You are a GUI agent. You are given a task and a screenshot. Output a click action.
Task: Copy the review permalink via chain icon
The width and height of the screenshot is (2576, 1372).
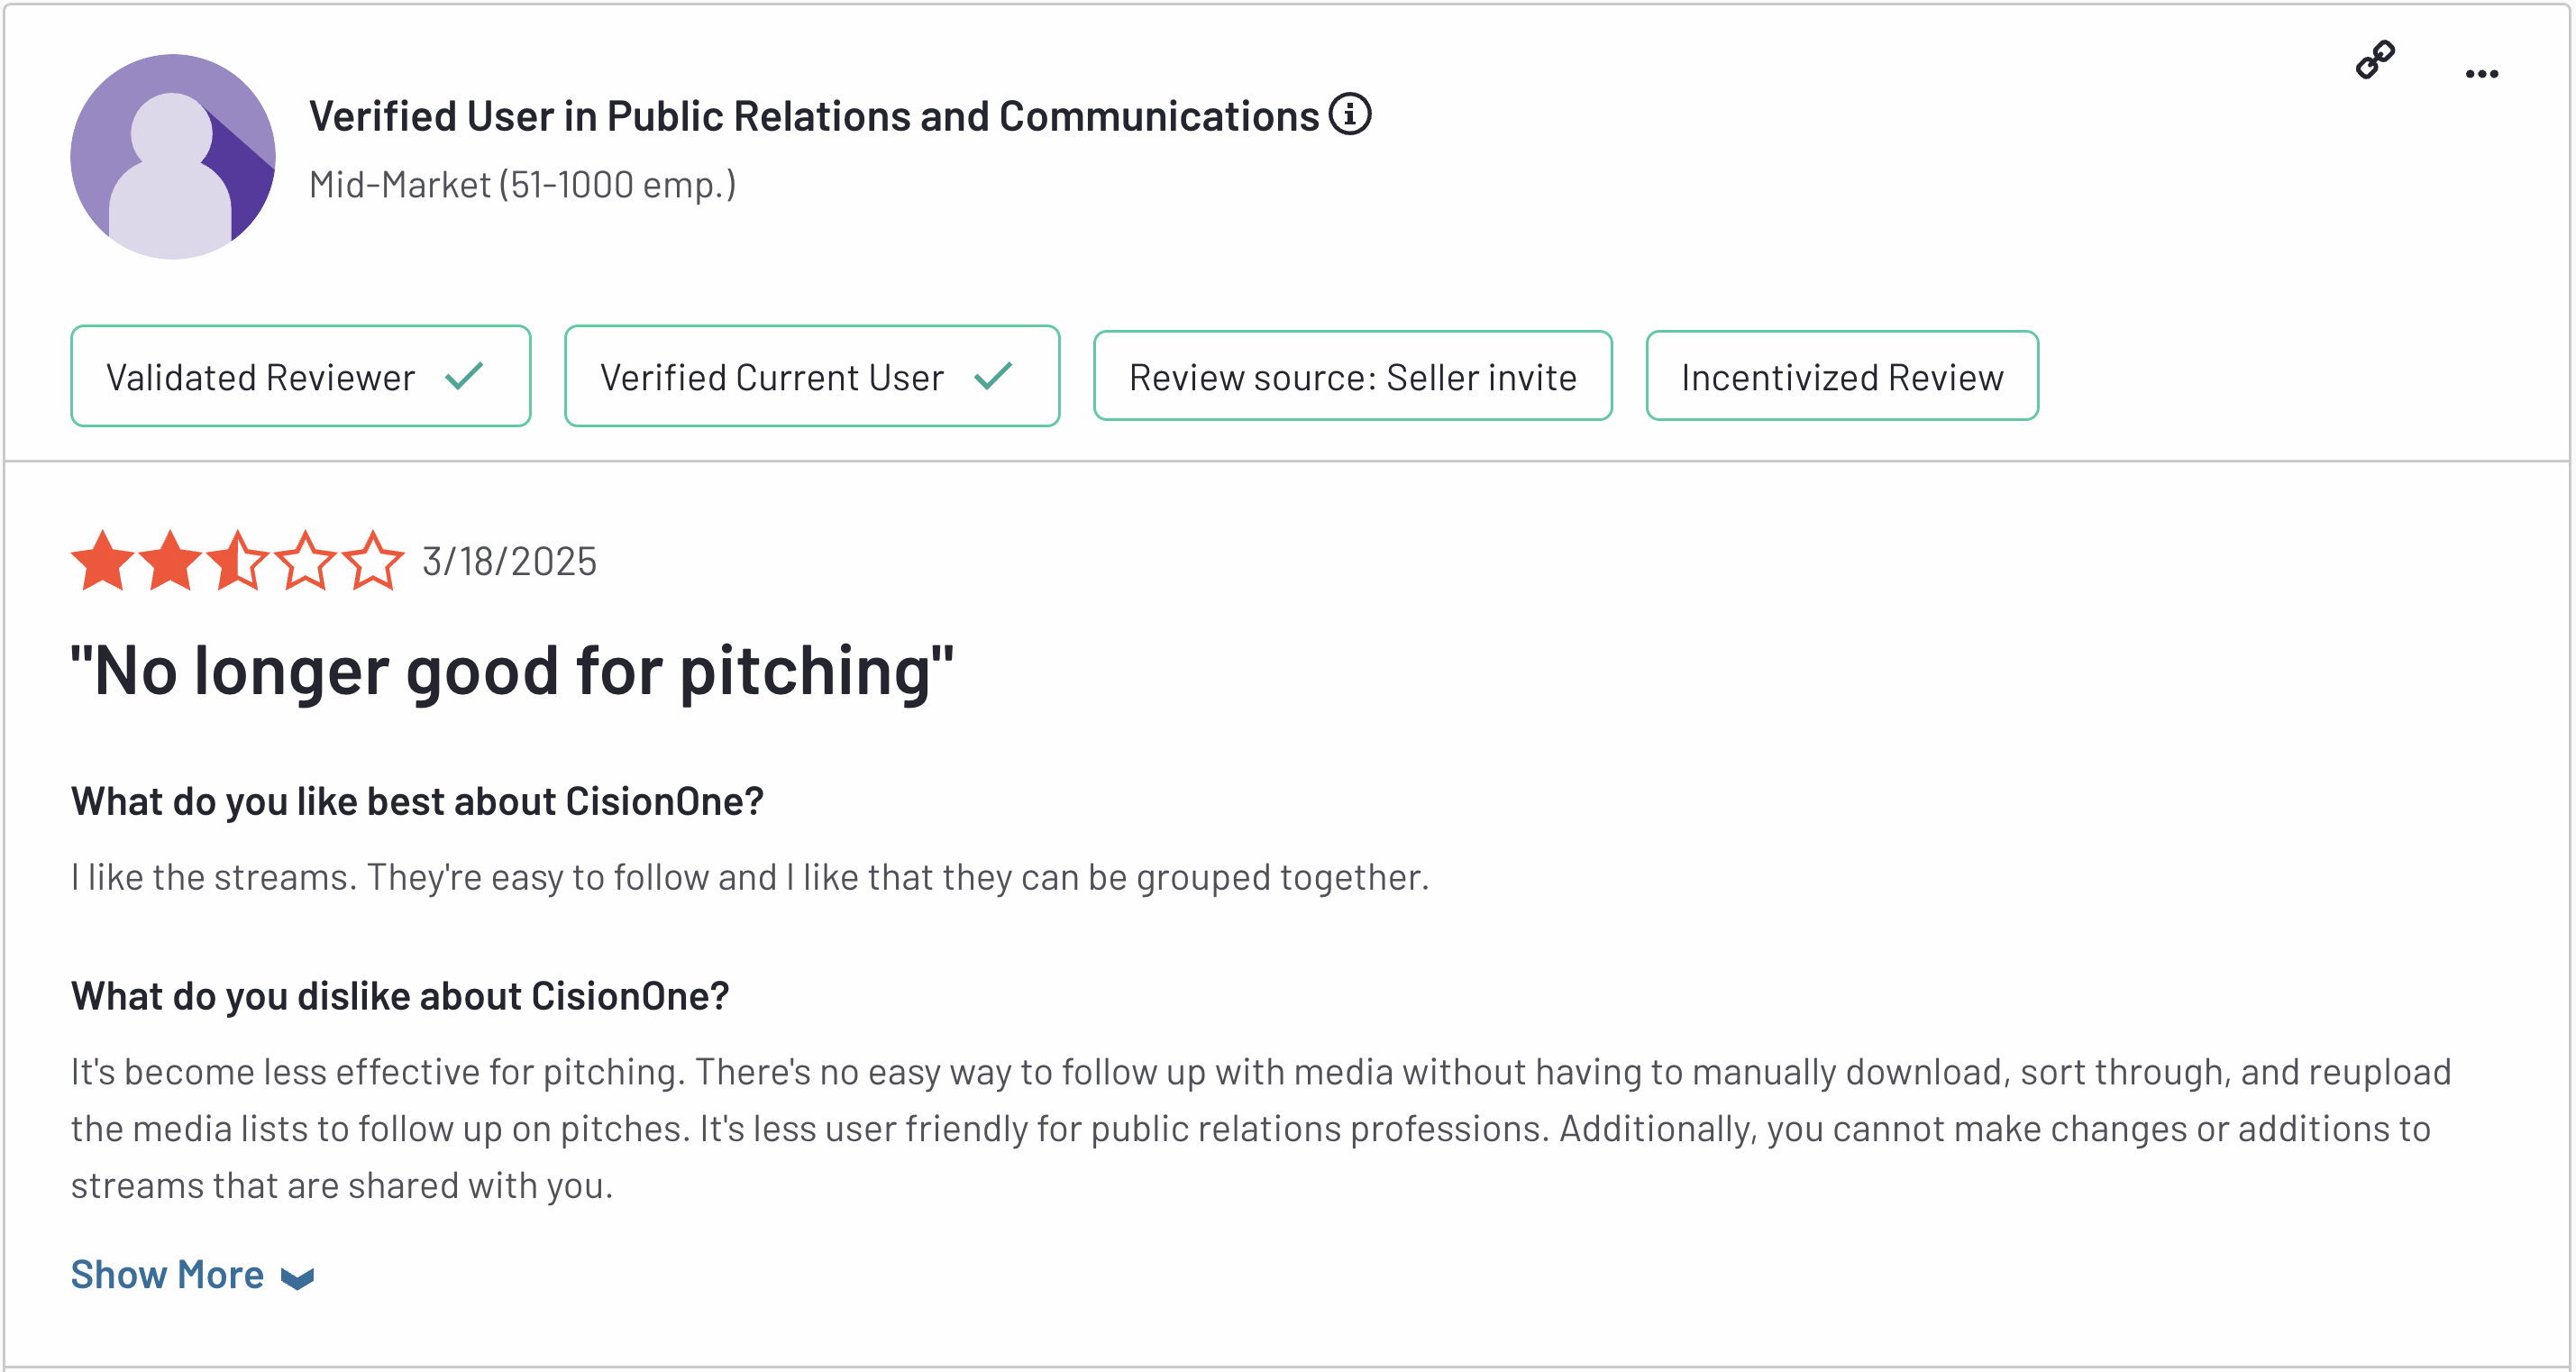click(x=2375, y=60)
